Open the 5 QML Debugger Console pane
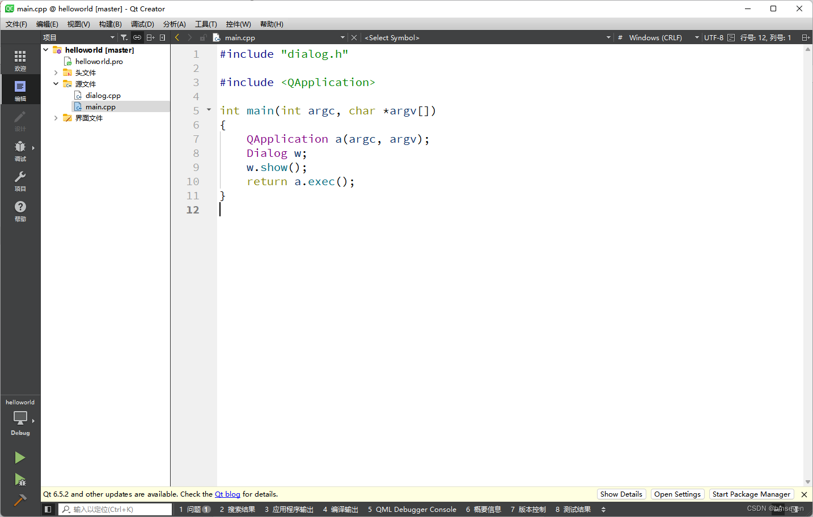This screenshot has height=517, width=813. (412, 509)
